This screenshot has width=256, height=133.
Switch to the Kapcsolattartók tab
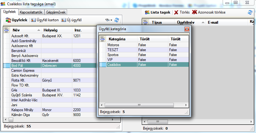[x=31, y=12]
